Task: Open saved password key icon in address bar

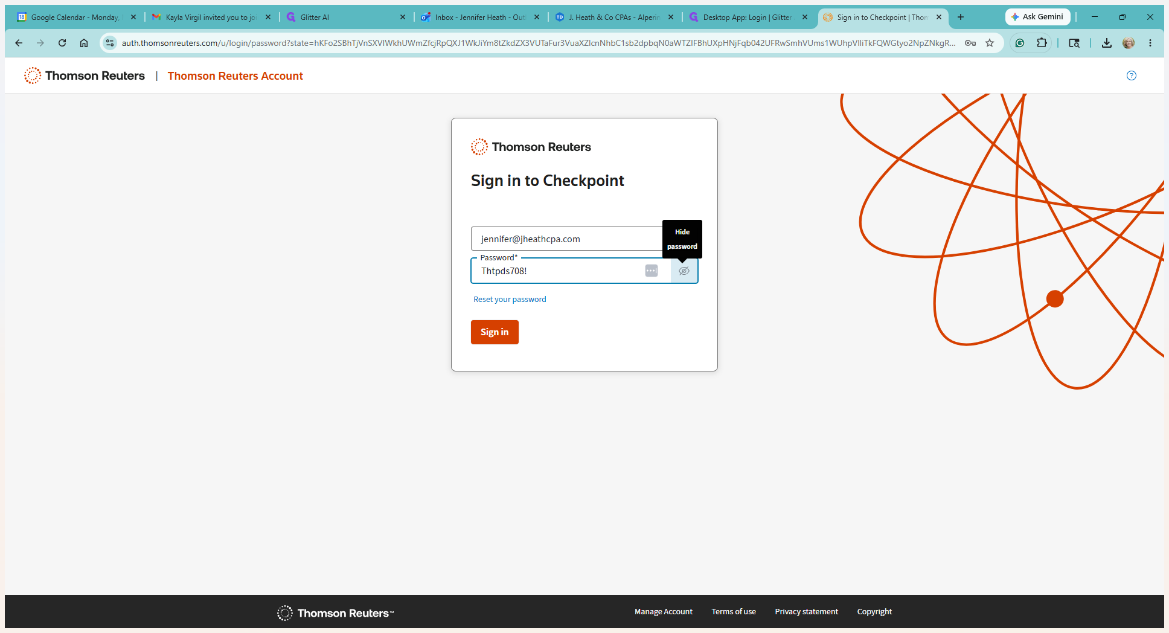Action: coord(970,43)
